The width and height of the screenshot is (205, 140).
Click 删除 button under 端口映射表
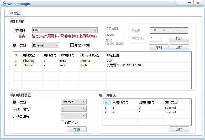pos(179,129)
